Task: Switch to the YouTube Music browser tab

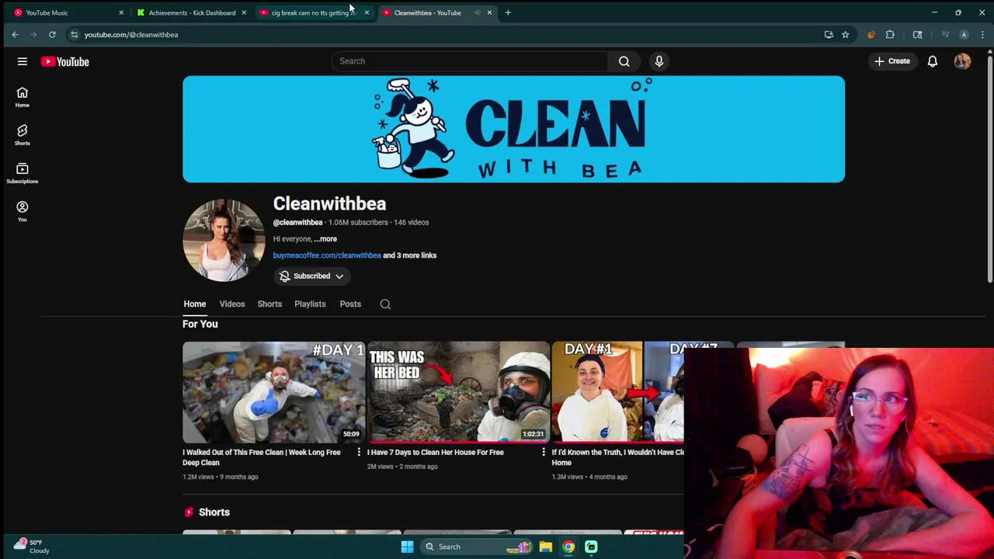Action: click(x=66, y=12)
